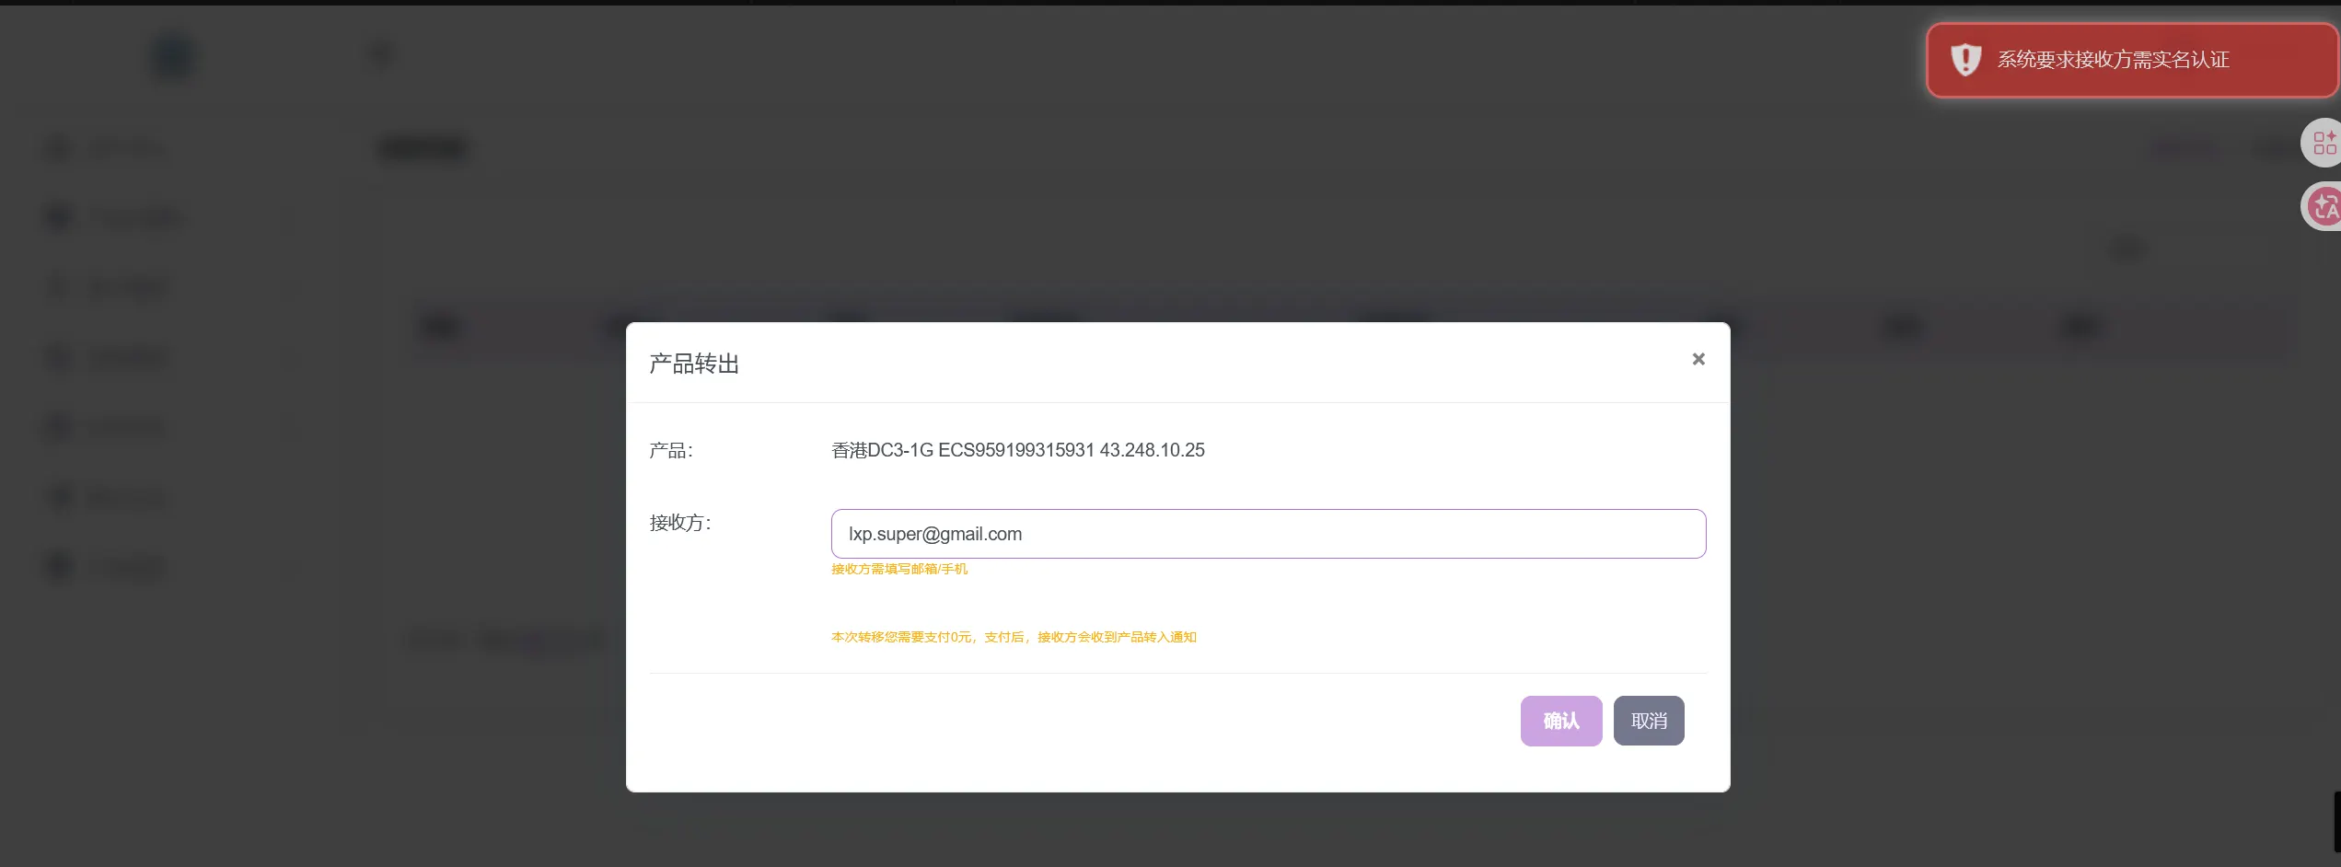
Task: Click the blurred sidebar toggle icon beside the logo
Action: [381, 55]
